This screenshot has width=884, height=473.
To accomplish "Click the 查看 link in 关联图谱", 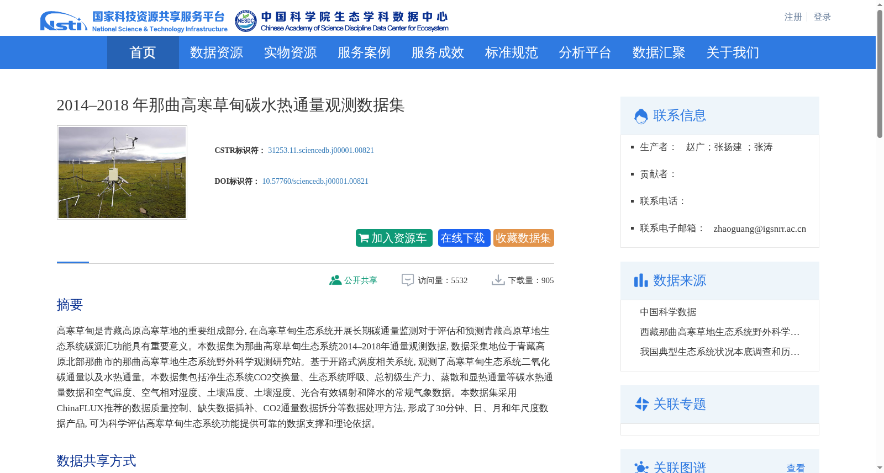I will (x=796, y=468).
